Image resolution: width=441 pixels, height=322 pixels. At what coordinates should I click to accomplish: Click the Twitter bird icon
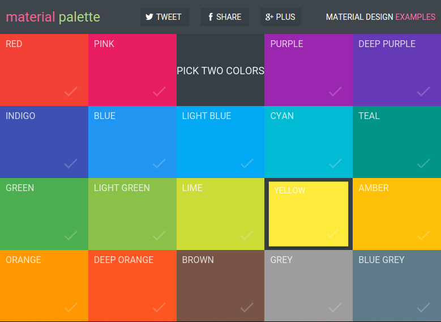coord(149,17)
